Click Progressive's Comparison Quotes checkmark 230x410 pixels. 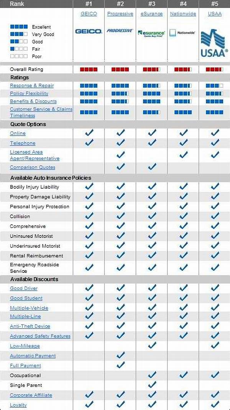click(120, 167)
